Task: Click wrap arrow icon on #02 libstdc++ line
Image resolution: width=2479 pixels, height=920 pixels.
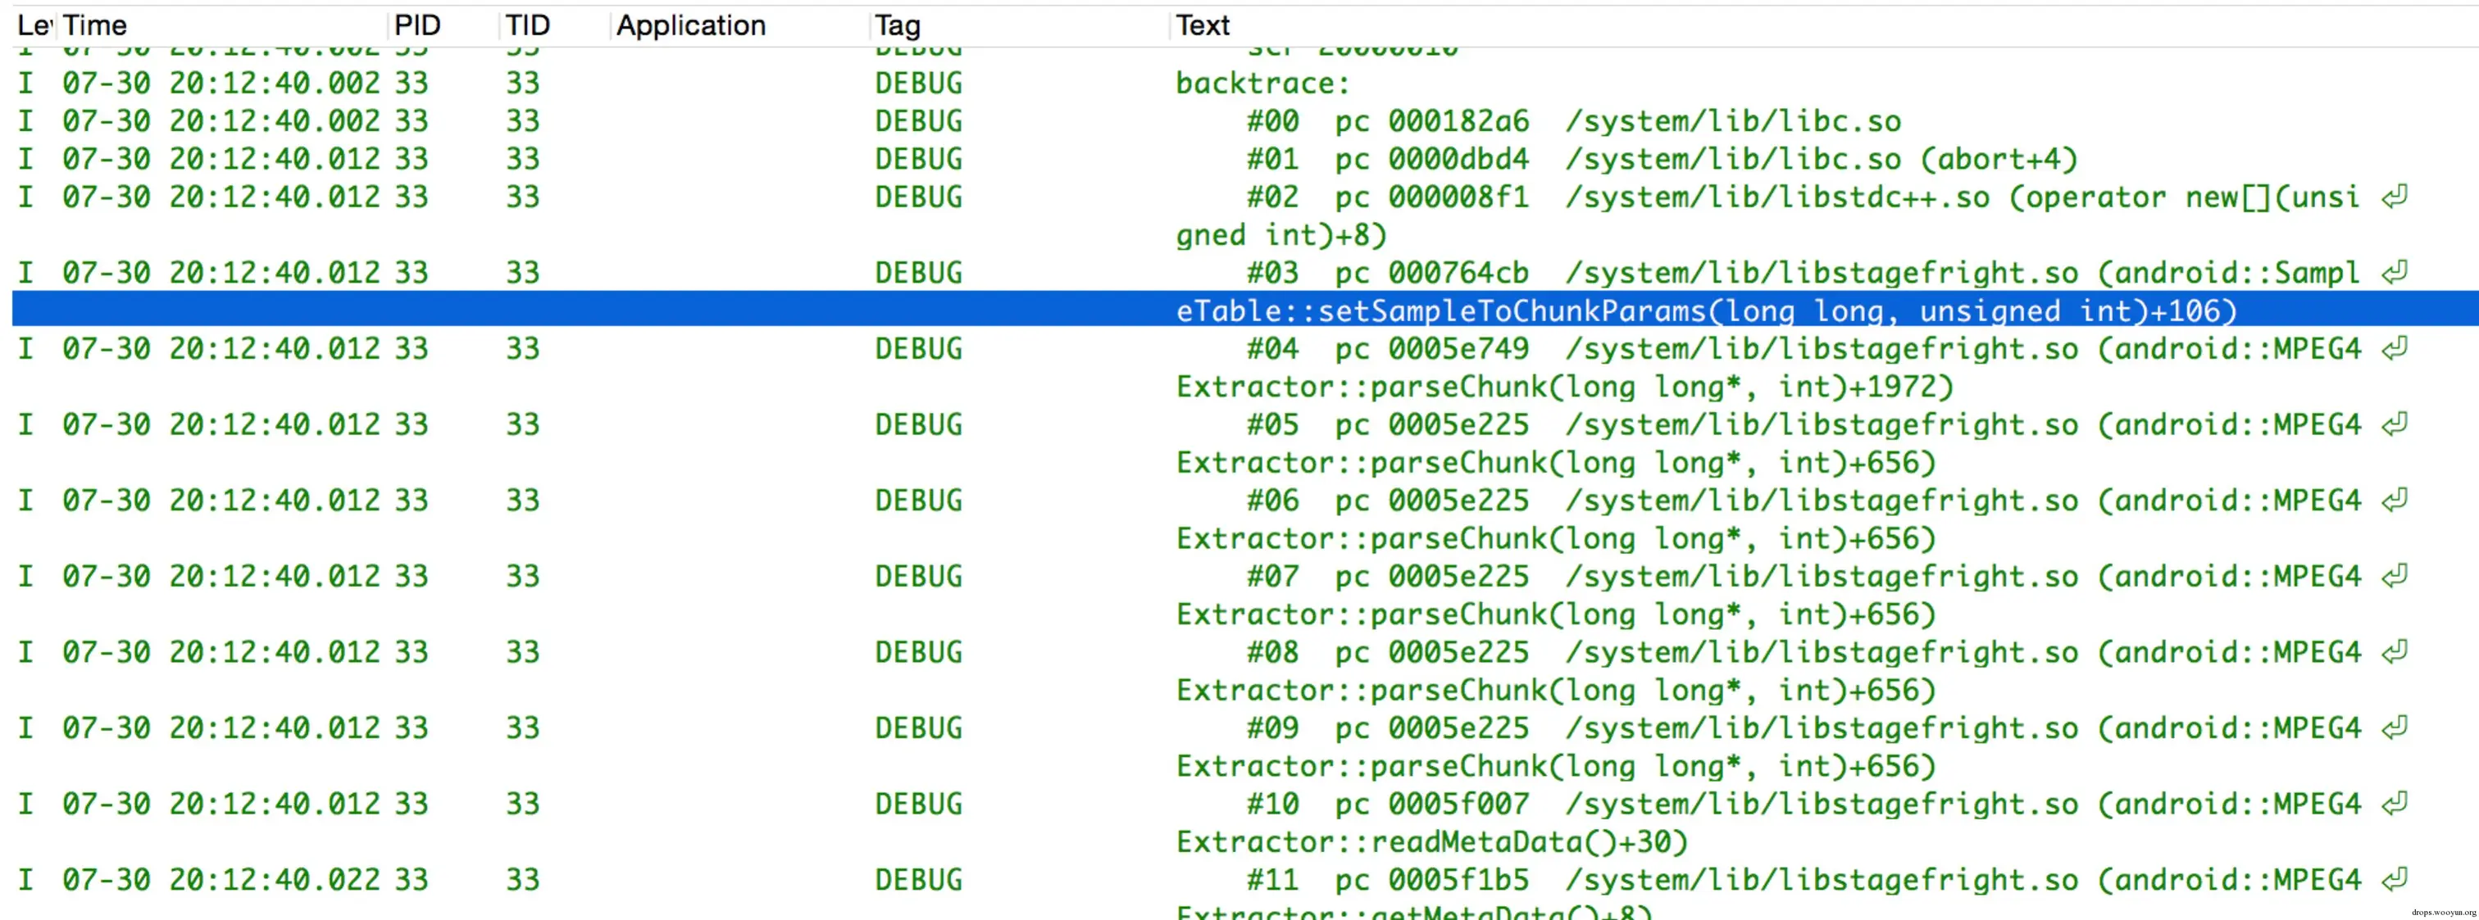Action: [2395, 197]
